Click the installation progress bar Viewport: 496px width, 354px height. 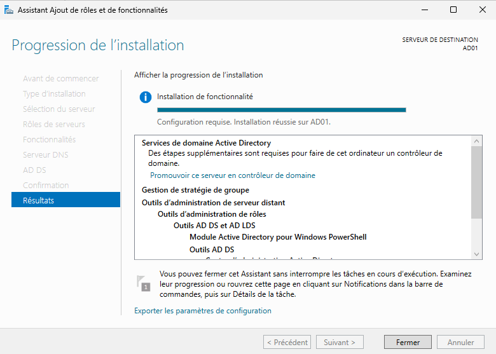[281, 110]
